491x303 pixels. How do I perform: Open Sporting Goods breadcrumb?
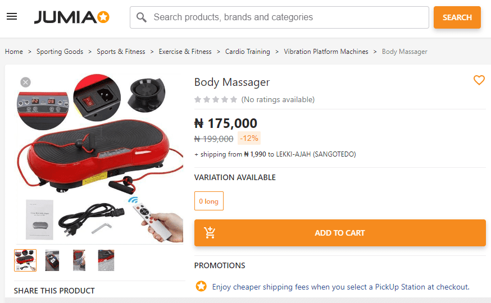click(x=60, y=52)
